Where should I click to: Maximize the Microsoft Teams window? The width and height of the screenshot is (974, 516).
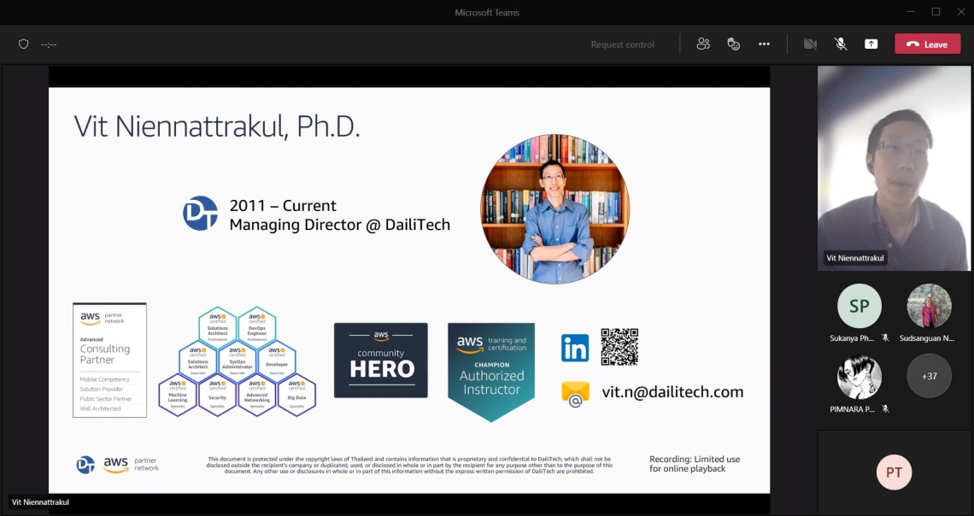click(936, 12)
